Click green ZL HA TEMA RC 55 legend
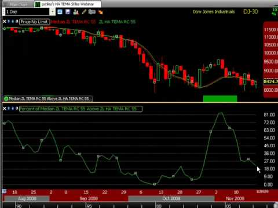This screenshot has height=208, width=278. click(117, 22)
